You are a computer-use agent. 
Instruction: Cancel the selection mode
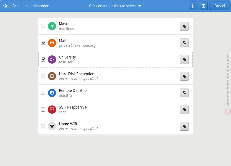(219, 6)
